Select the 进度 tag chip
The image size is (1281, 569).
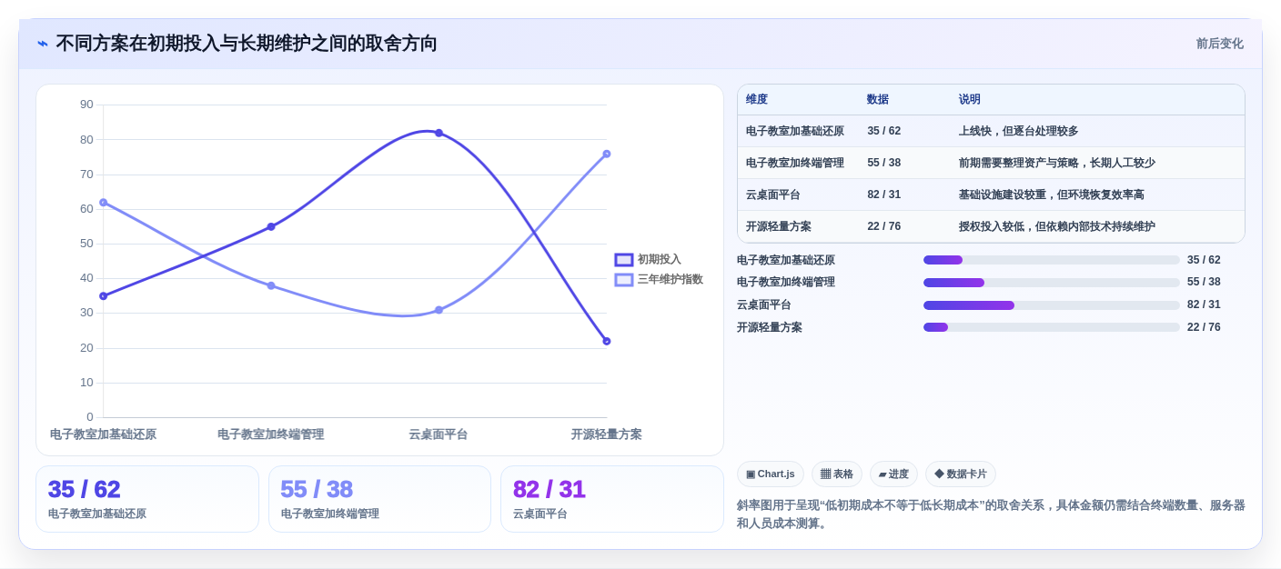[x=893, y=474]
